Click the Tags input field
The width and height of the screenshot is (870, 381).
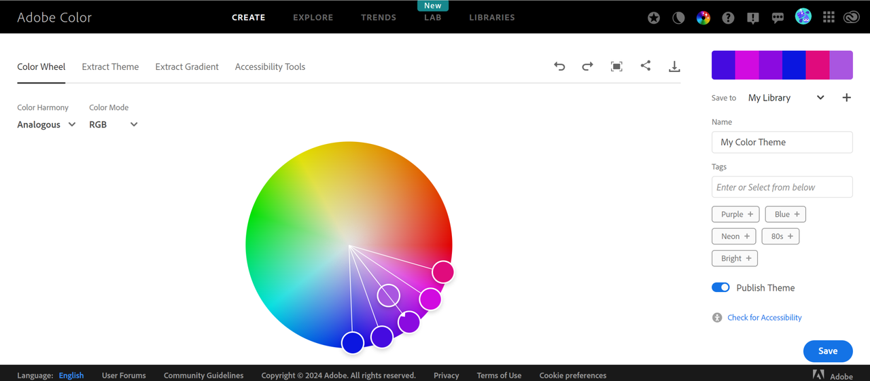coord(782,187)
